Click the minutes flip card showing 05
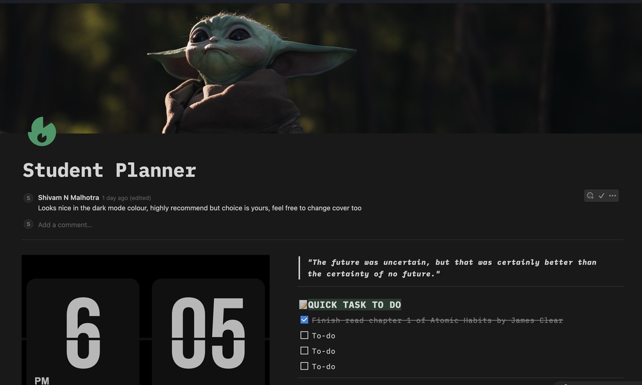Screen dimensions: 642x385 pyautogui.click(x=208, y=332)
